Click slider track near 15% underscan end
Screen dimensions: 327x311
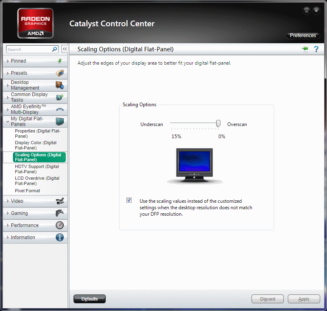click(x=172, y=123)
